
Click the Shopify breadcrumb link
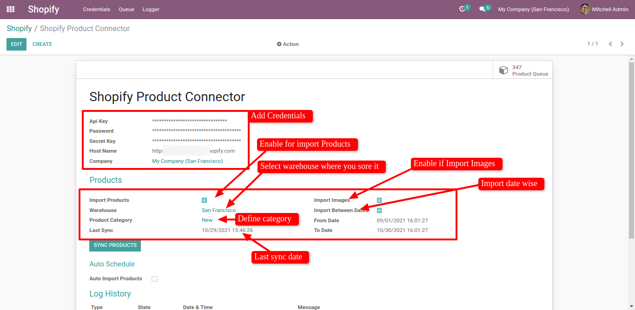coord(19,28)
